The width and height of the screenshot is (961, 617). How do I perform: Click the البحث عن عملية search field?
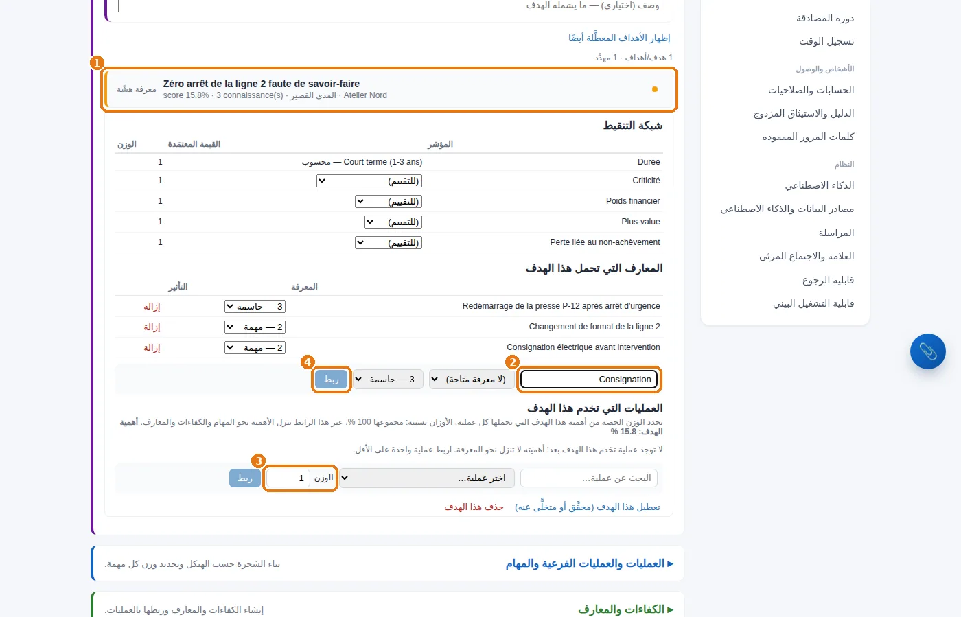coord(589,478)
